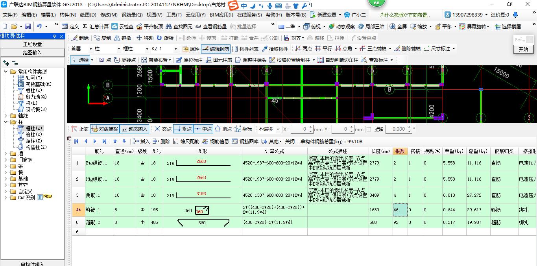Viewport: 537px width, 266px height.
Task: Click the 绘图输入 drawing input button
Action: tap(32, 52)
